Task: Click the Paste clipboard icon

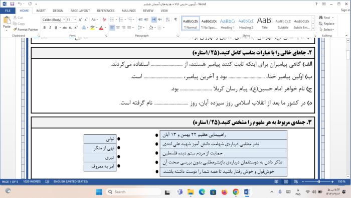Action: [7, 21]
